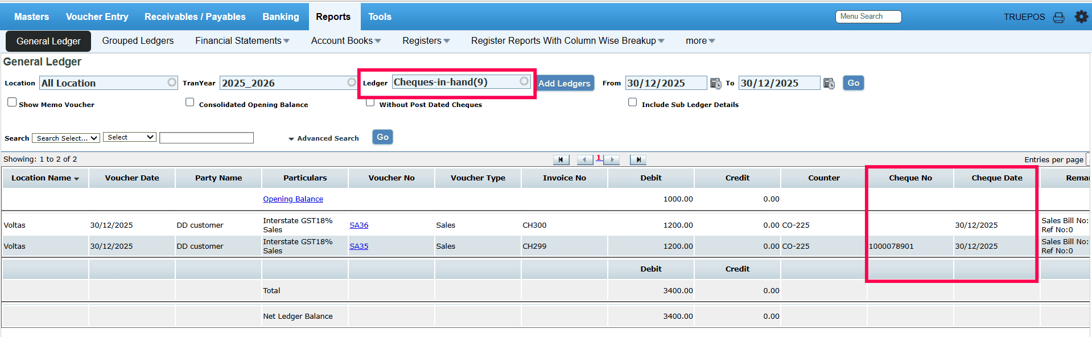Screen dimensions: 1092x337
Task: Open the Opening Balance link
Action: [x=293, y=199]
